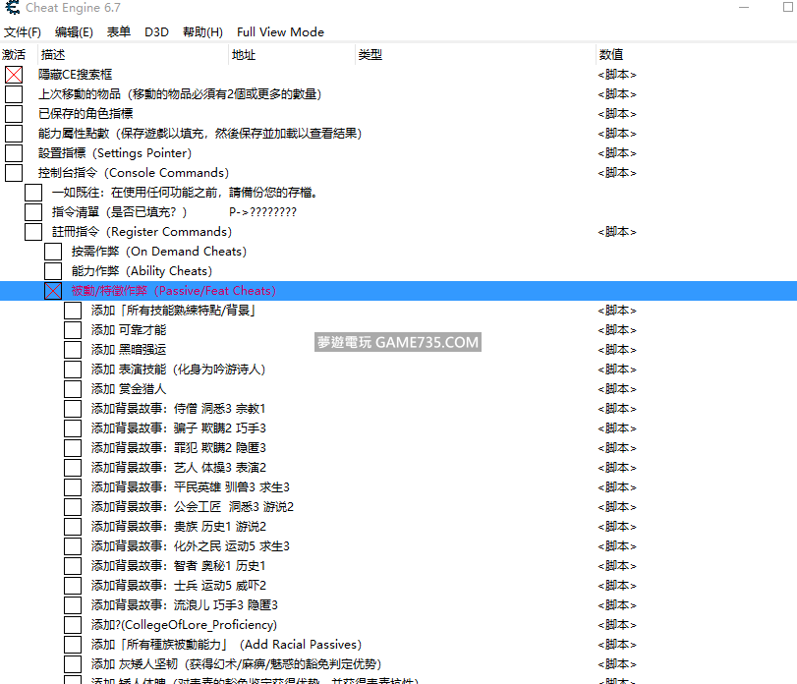Screen dimensions: 797x684
Task: Select the Ability Cheats row label
Action: click(142, 271)
